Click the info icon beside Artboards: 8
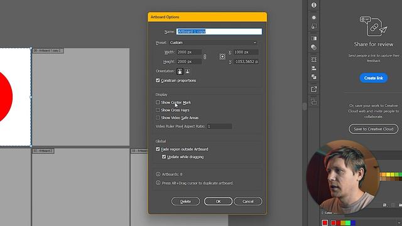This screenshot has width=402, height=226. [x=158, y=174]
